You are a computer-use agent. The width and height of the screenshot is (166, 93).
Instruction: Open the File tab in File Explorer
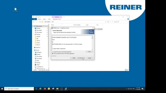[34, 19]
